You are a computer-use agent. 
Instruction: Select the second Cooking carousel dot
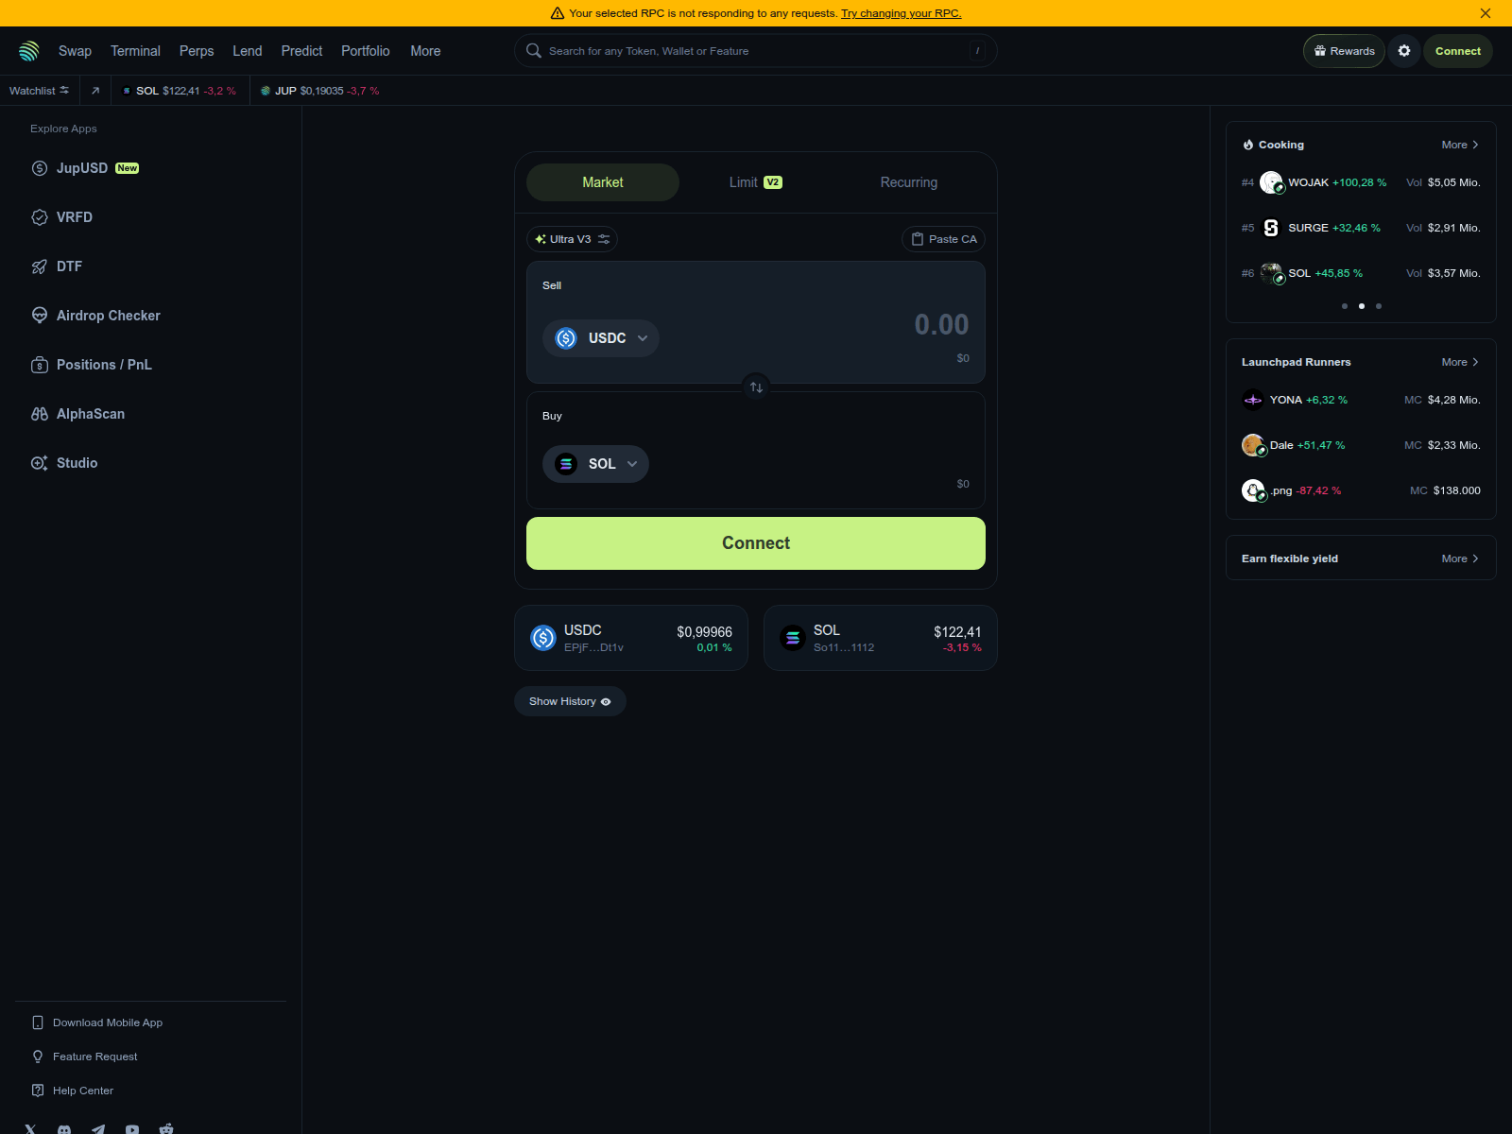coord(1362,306)
